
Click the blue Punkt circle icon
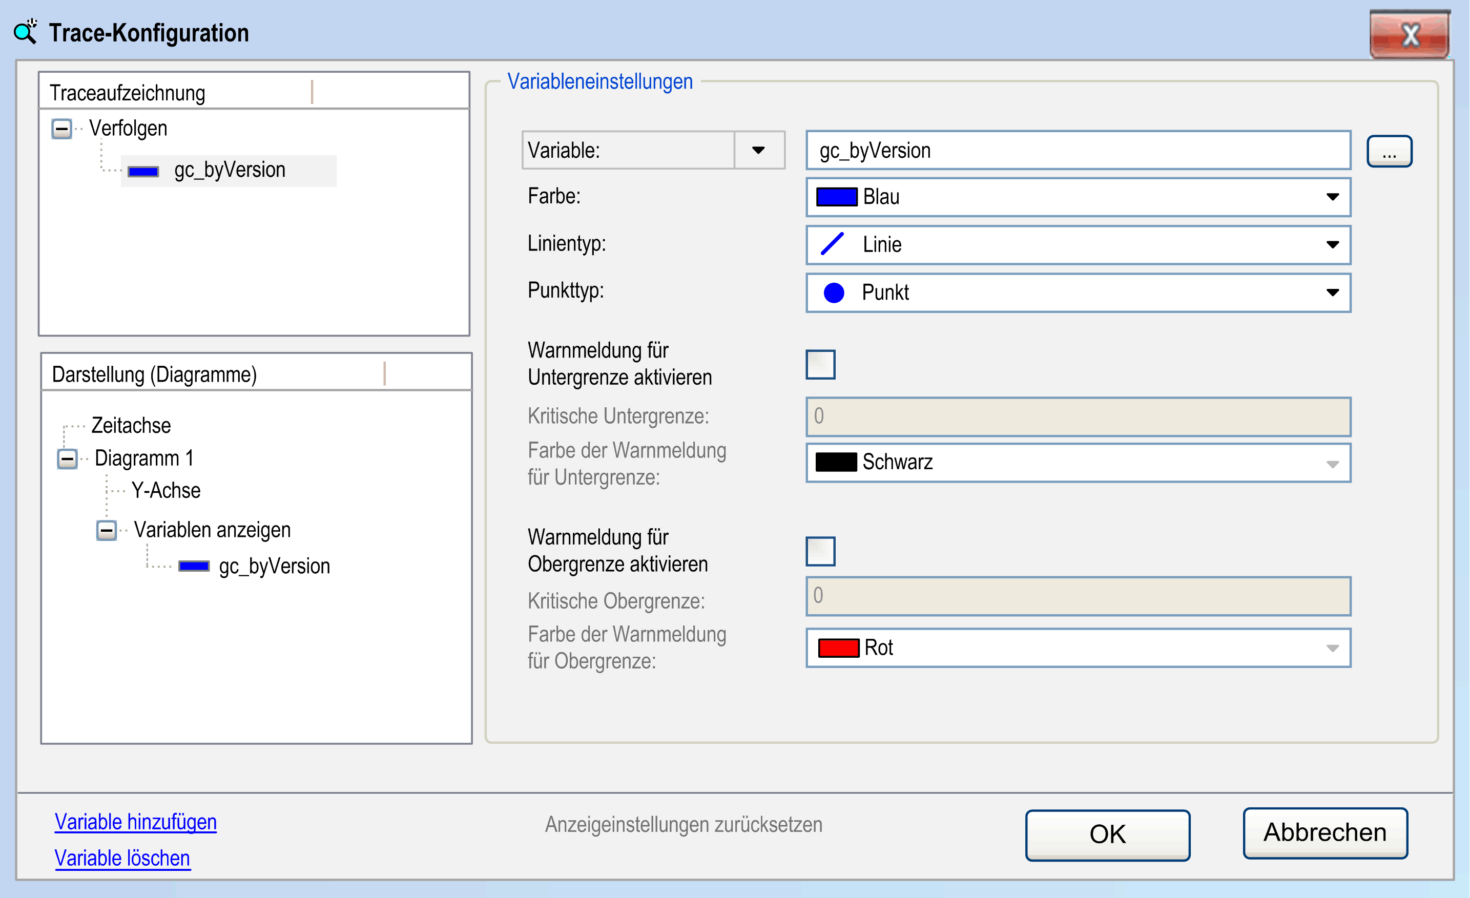pos(834,292)
